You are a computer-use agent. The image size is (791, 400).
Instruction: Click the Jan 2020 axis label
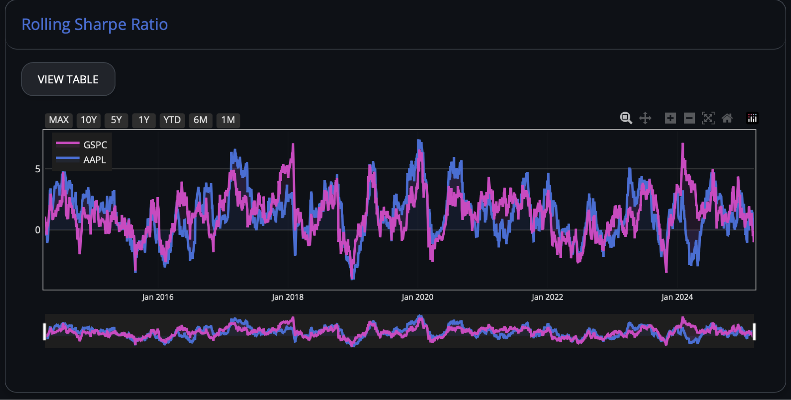[417, 297]
